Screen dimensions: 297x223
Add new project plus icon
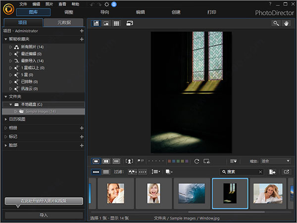(x=82, y=31)
